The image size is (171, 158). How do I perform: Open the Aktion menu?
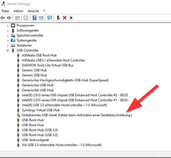point(18,11)
